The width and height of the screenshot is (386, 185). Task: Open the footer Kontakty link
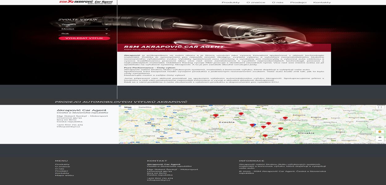point(62,173)
